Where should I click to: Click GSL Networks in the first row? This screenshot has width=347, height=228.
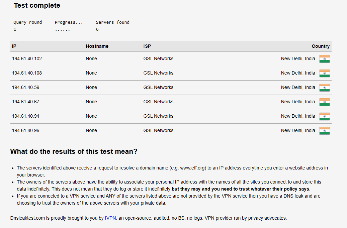[158, 59]
